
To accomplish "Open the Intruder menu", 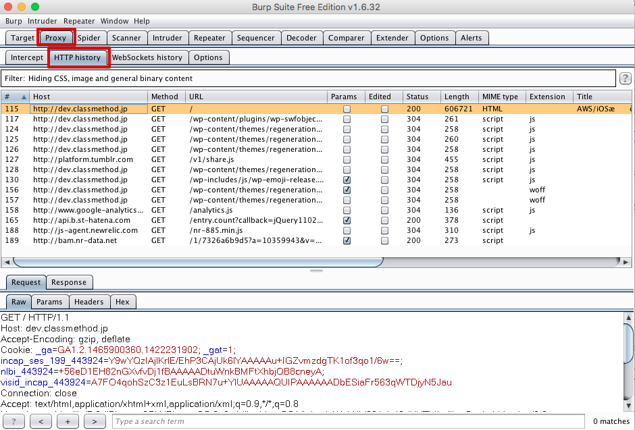I will [x=43, y=21].
